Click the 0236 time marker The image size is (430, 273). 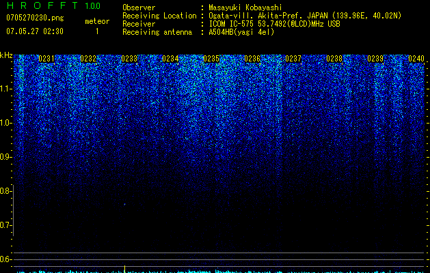(x=252, y=59)
